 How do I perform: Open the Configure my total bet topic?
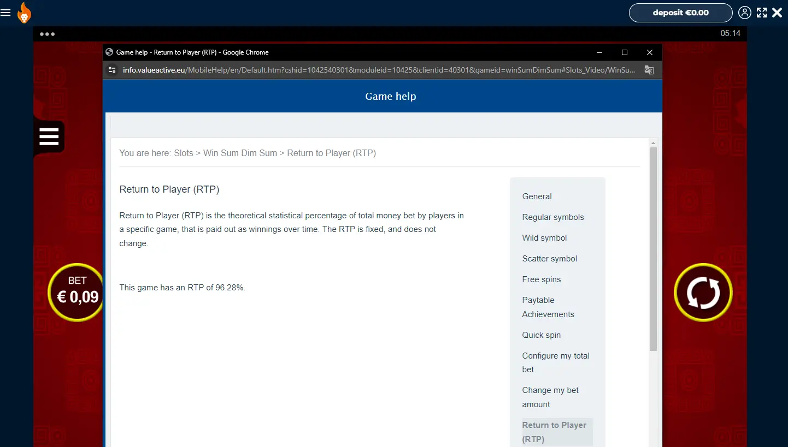[556, 362]
